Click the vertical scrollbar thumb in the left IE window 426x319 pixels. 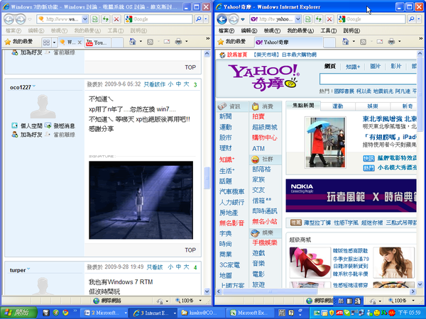tap(207, 177)
